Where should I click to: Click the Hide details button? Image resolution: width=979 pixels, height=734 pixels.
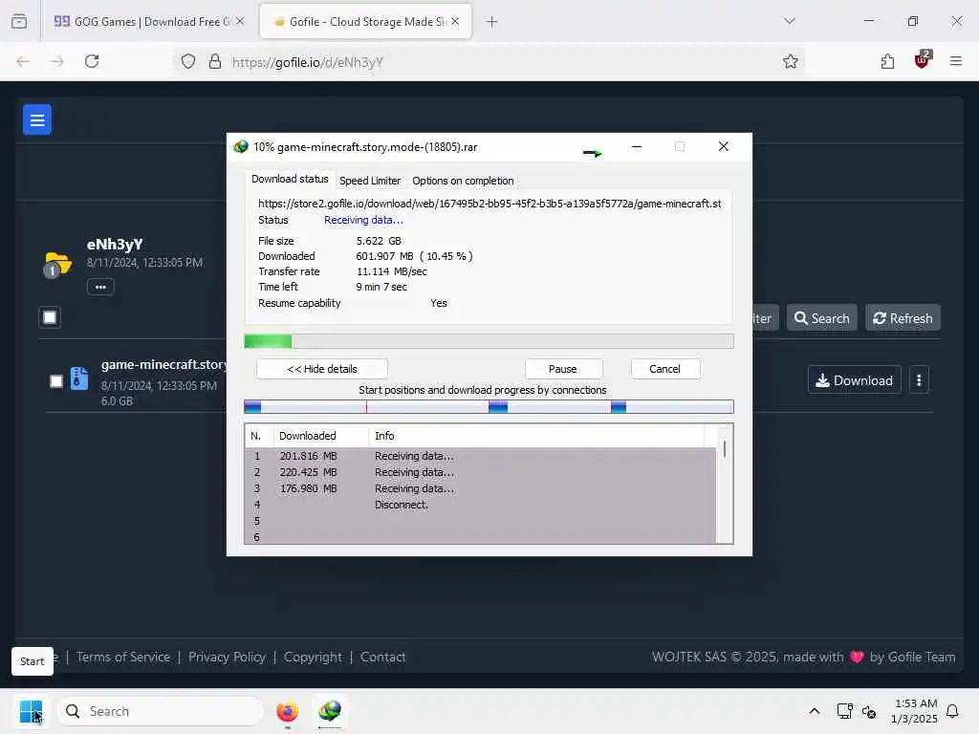click(x=322, y=369)
